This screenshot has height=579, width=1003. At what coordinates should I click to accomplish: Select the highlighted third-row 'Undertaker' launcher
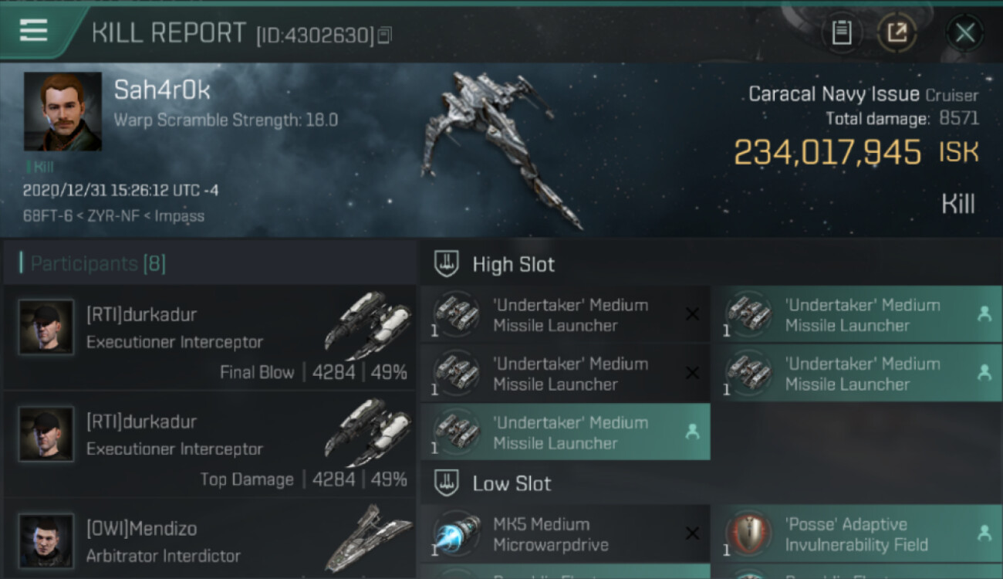pyautogui.click(x=566, y=432)
